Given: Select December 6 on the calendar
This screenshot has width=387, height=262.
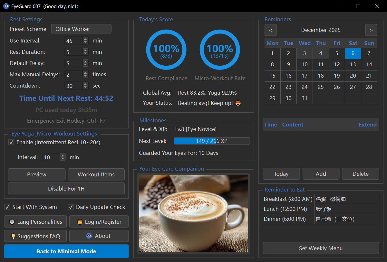Looking at the screenshot, I should (353, 53).
